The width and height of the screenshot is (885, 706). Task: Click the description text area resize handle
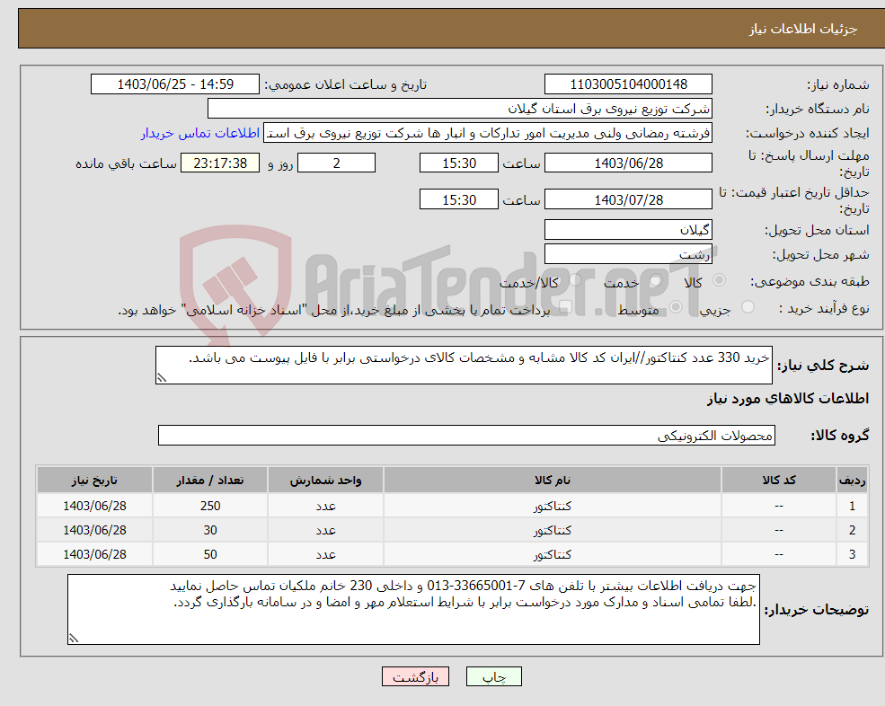pos(162,378)
